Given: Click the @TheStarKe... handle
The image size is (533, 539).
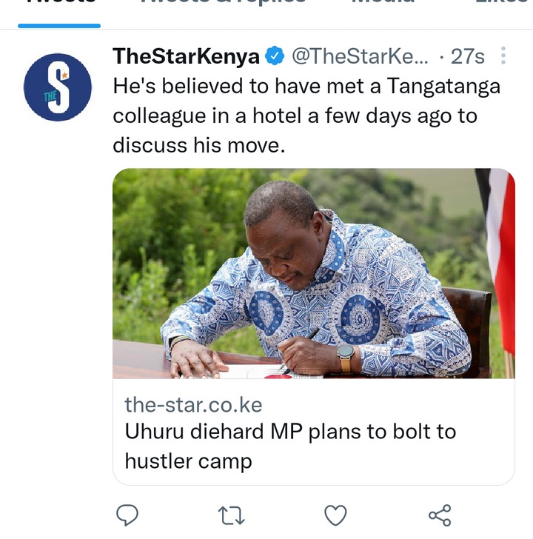Looking at the screenshot, I should click(360, 56).
